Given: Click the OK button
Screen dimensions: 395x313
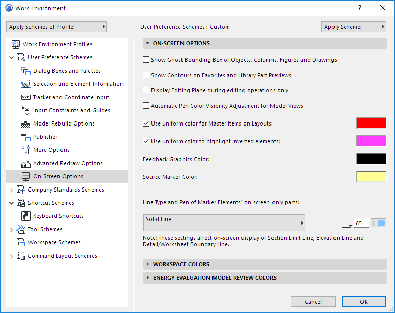Looking at the screenshot, I should 364,302.
